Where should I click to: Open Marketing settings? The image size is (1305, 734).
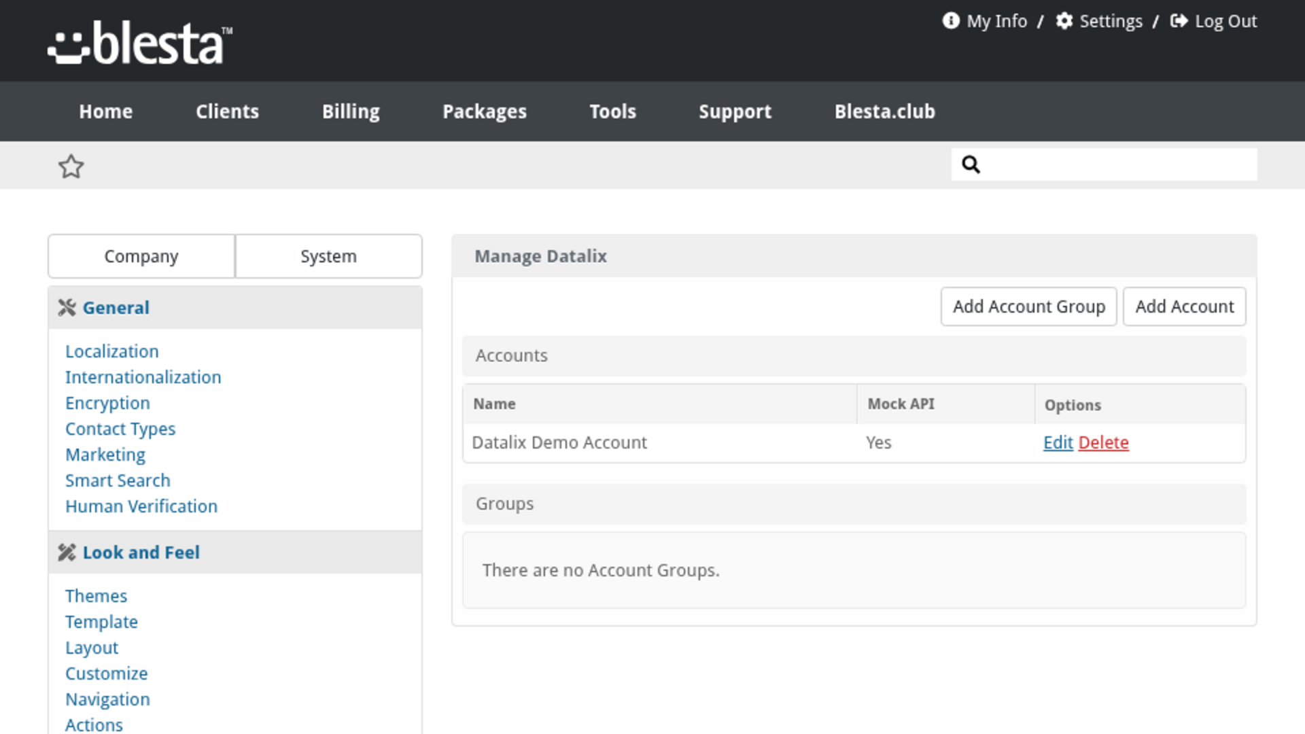click(x=105, y=455)
